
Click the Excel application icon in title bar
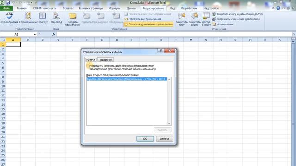[2, 3]
